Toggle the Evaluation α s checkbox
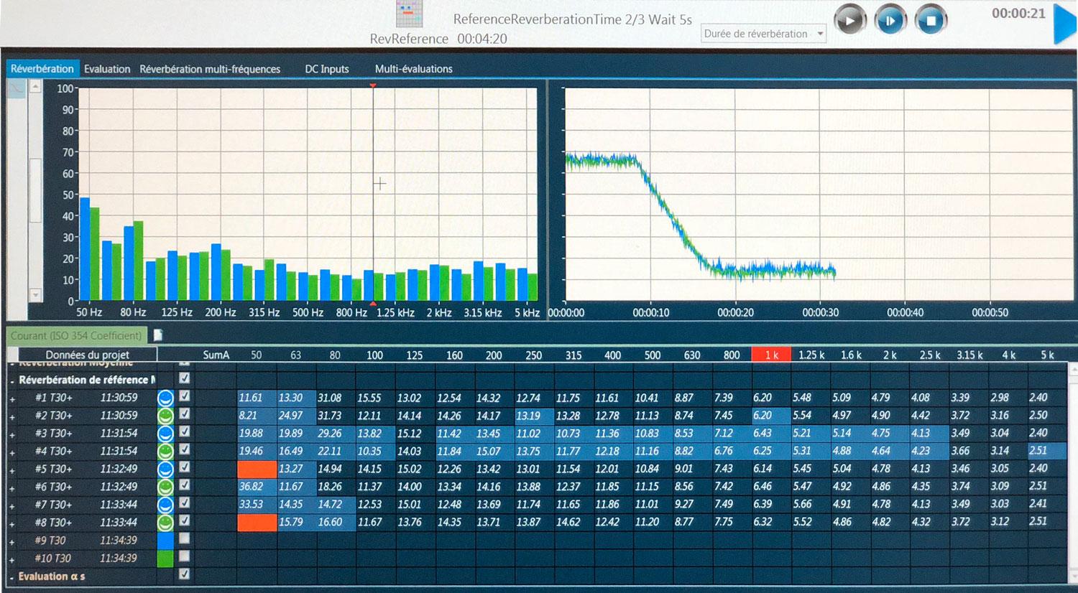Image resolution: width=1078 pixels, height=593 pixels. coord(185,574)
